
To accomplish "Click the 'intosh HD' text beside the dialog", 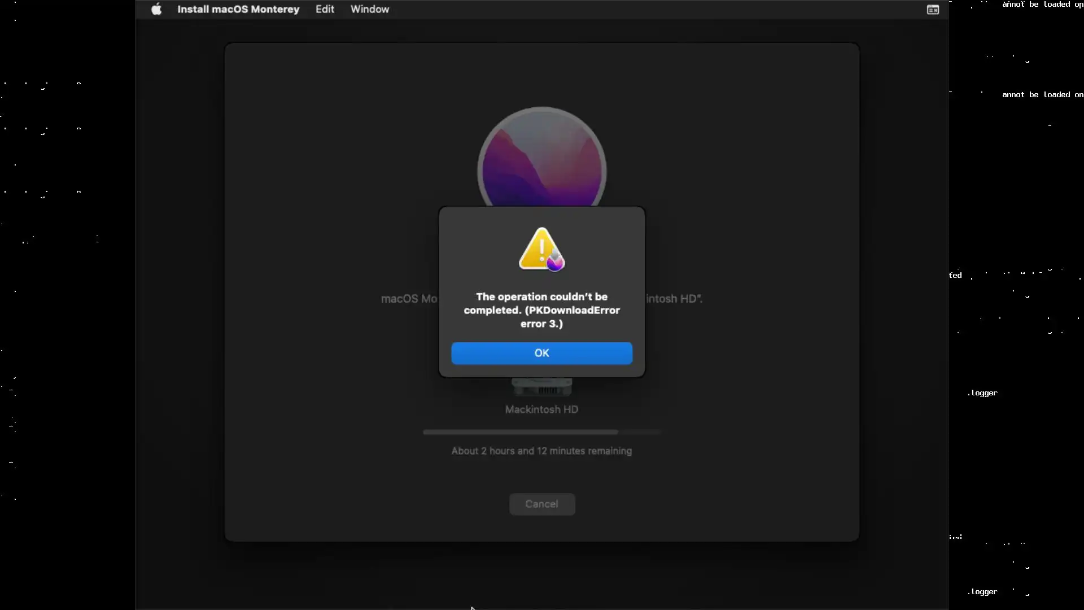I will [x=674, y=299].
